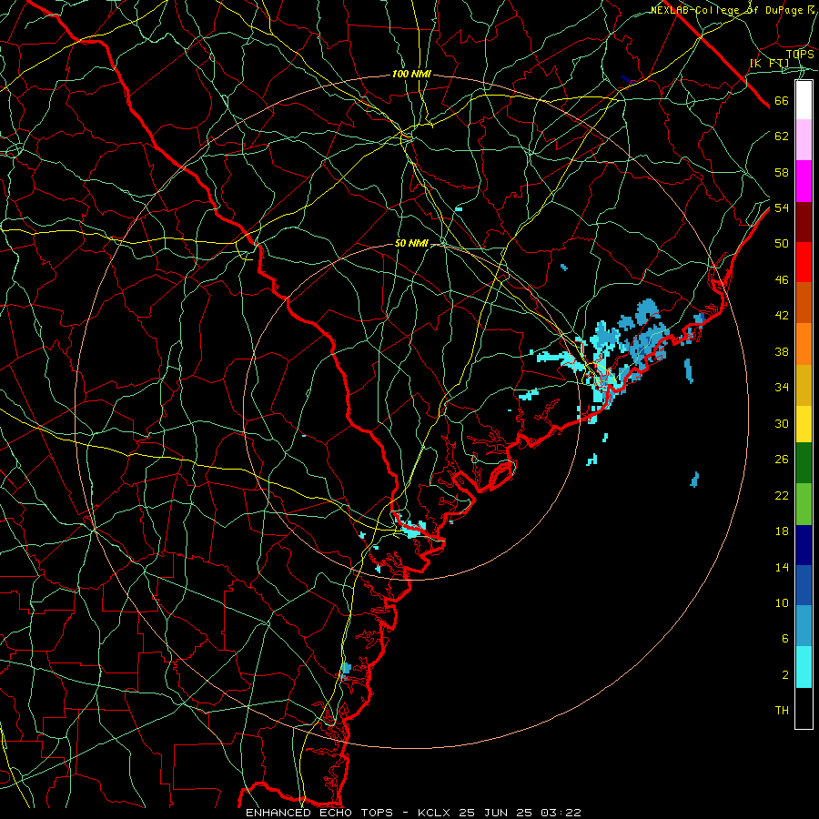Screen dimensions: 819x819
Task: Click the '50 NMI' range ring label
Action: [x=411, y=243]
